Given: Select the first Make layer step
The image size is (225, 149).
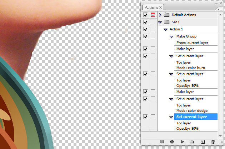Looking at the screenshot, I should pyautogui.click(x=196, y=49).
